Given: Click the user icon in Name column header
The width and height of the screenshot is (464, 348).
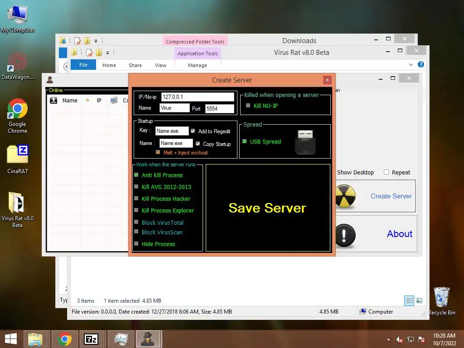Looking at the screenshot, I should pyautogui.click(x=53, y=100).
